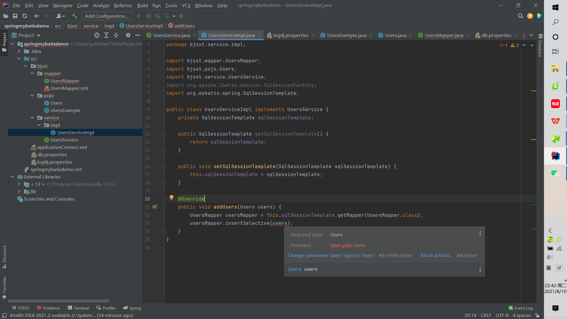Open VCS menu

pyautogui.click(x=186, y=5)
